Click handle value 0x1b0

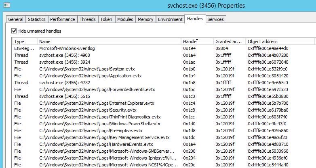tap(189, 69)
